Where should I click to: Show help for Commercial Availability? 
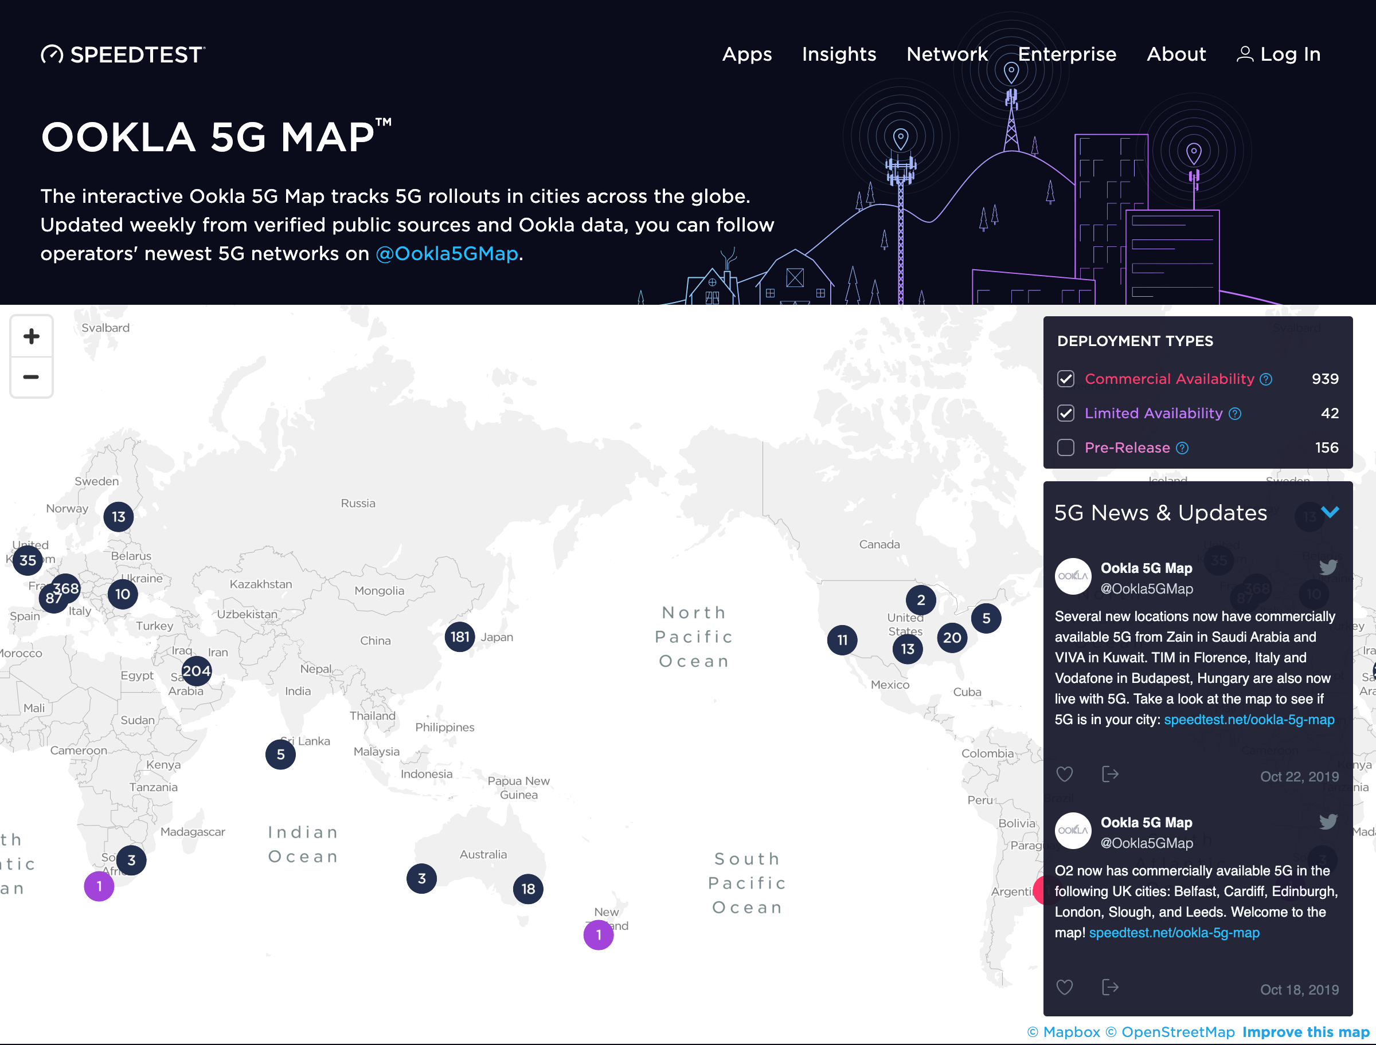click(x=1266, y=379)
